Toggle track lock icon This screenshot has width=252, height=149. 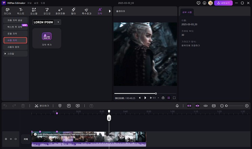[6, 139]
